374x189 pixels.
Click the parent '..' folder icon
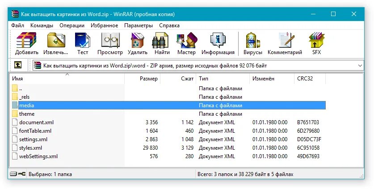pyautogui.click(x=15, y=88)
